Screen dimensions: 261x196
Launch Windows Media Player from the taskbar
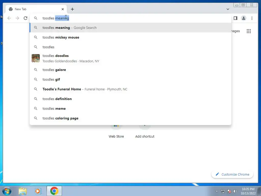point(38,191)
